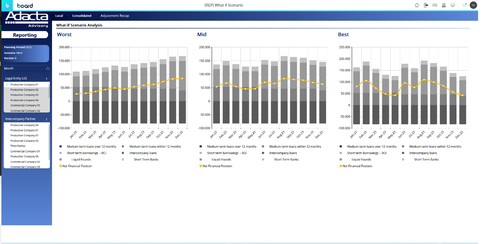Open Intercompany Partner options menu
The image size is (485, 244).
point(47,119)
